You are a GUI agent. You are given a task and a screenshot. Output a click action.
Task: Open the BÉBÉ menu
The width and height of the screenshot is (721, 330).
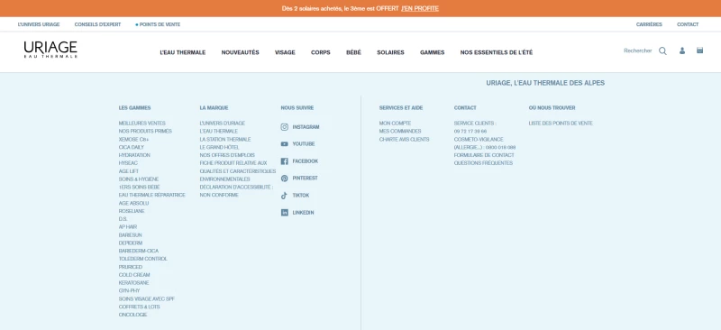coord(353,52)
